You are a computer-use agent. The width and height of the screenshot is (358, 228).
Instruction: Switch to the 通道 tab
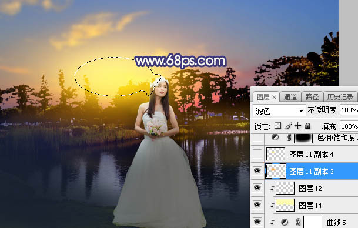(x=290, y=97)
